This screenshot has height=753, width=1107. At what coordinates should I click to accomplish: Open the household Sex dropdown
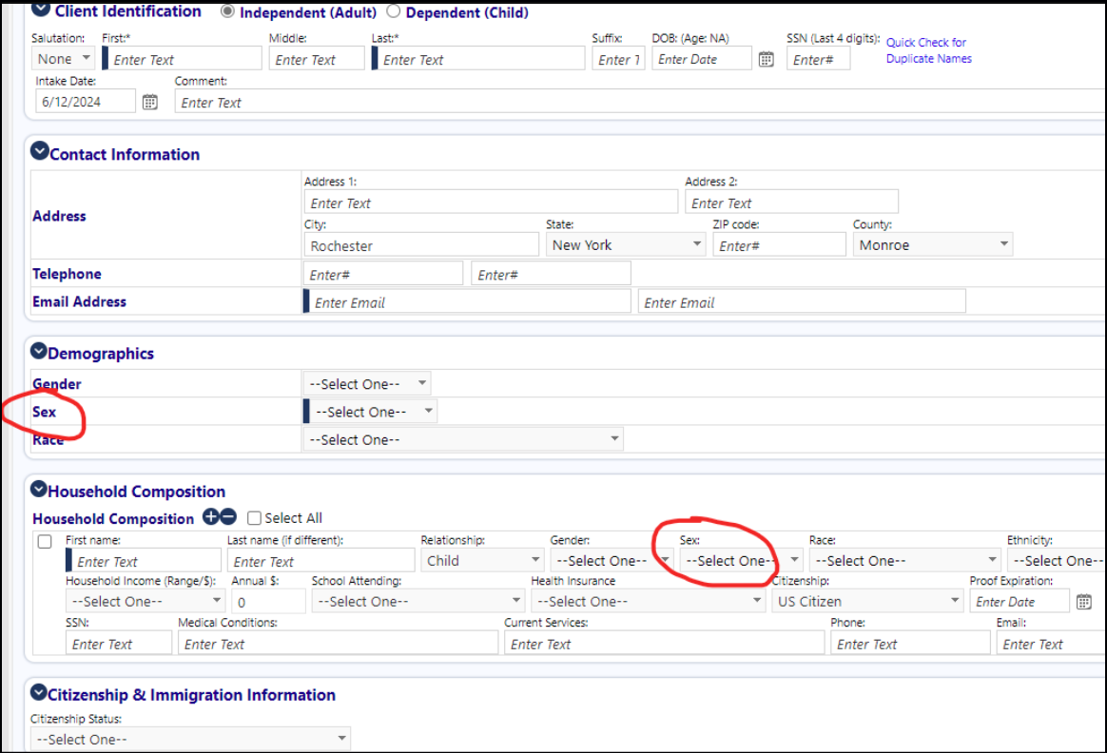click(x=741, y=560)
